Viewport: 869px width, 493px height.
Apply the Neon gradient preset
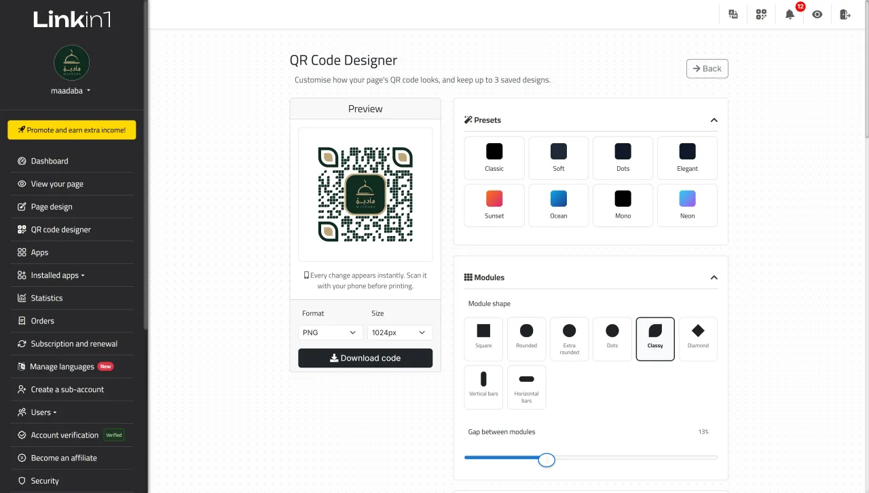coord(687,205)
